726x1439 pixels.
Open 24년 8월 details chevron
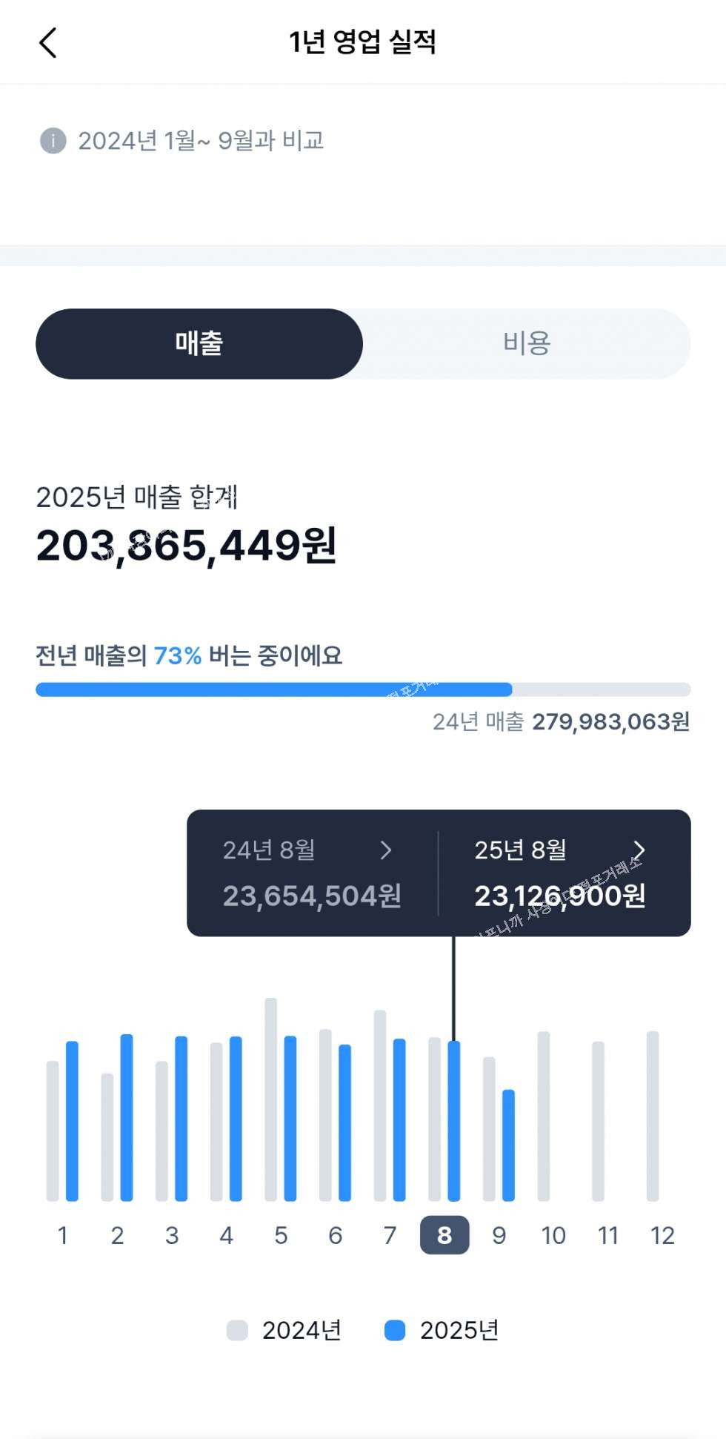click(x=385, y=850)
